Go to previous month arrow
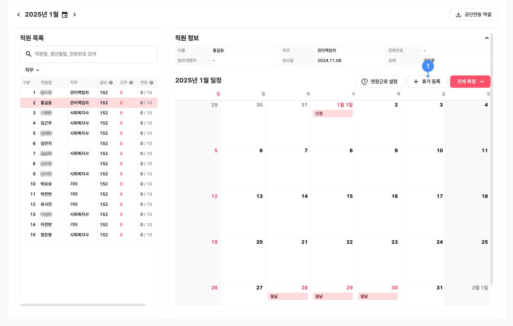This screenshot has width=513, height=326. coord(19,15)
